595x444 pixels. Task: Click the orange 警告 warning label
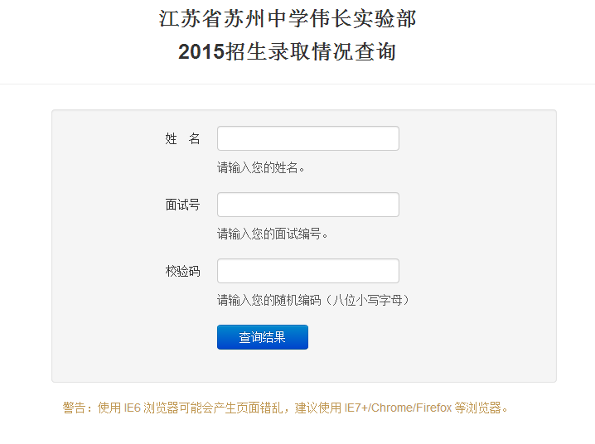pos(75,408)
